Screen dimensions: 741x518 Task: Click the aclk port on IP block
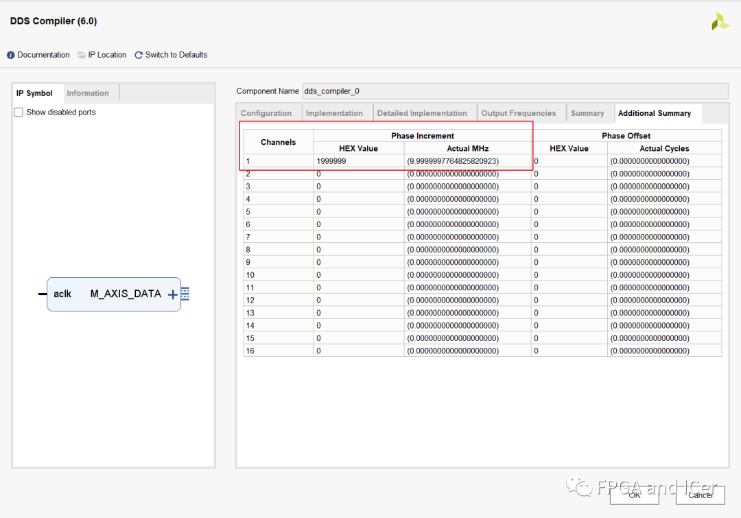pyautogui.click(x=62, y=294)
